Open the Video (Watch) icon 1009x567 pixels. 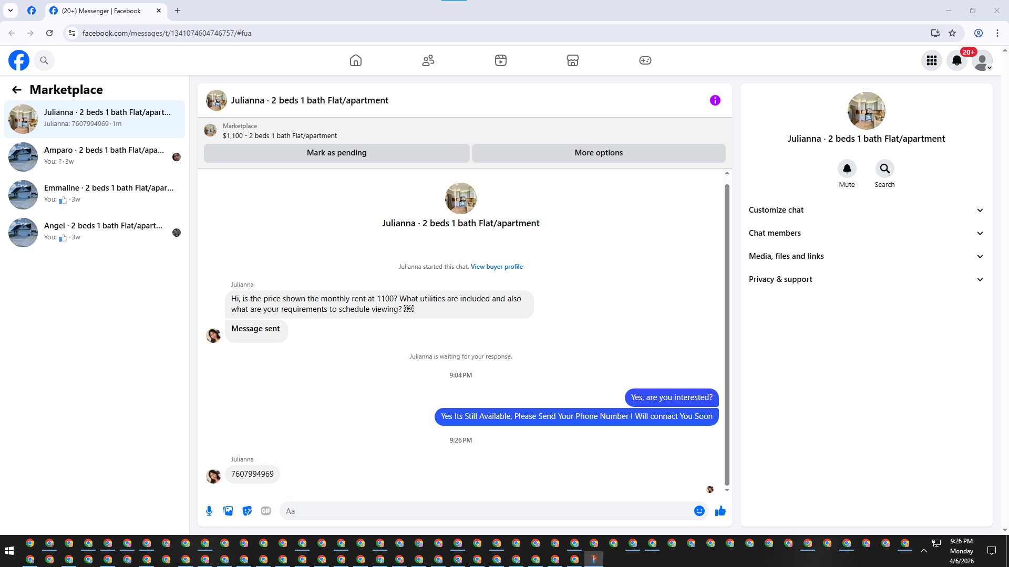[x=501, y=60]
